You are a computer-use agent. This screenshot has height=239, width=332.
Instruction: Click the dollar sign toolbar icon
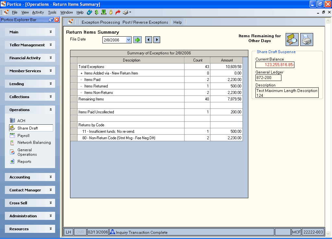97,12
